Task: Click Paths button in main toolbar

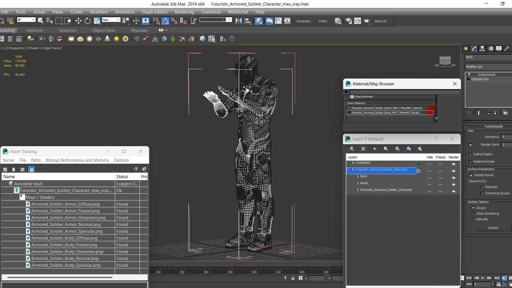Action: 323,21
